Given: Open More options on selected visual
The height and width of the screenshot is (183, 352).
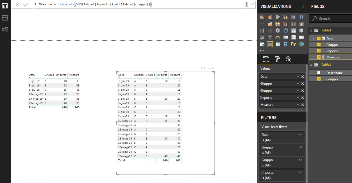Looking at the screenshot, I should (x=211, y=68).
